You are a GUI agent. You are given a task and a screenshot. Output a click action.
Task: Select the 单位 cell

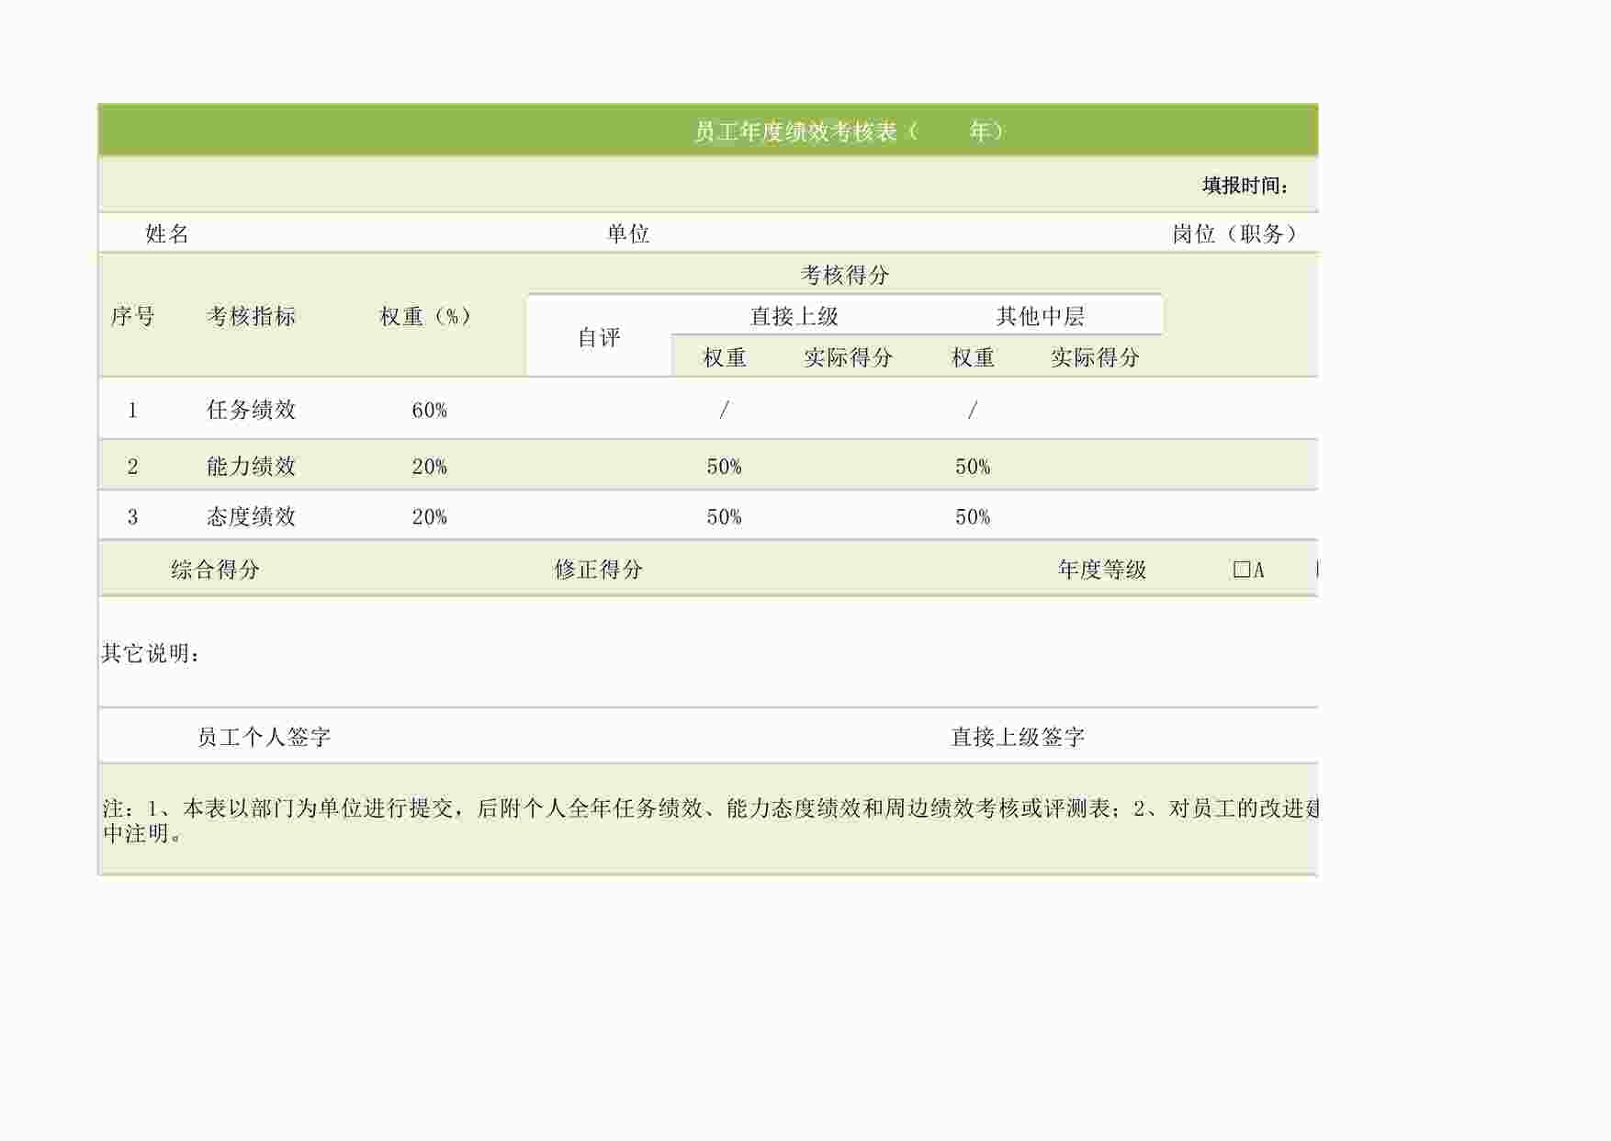[628, 233]
